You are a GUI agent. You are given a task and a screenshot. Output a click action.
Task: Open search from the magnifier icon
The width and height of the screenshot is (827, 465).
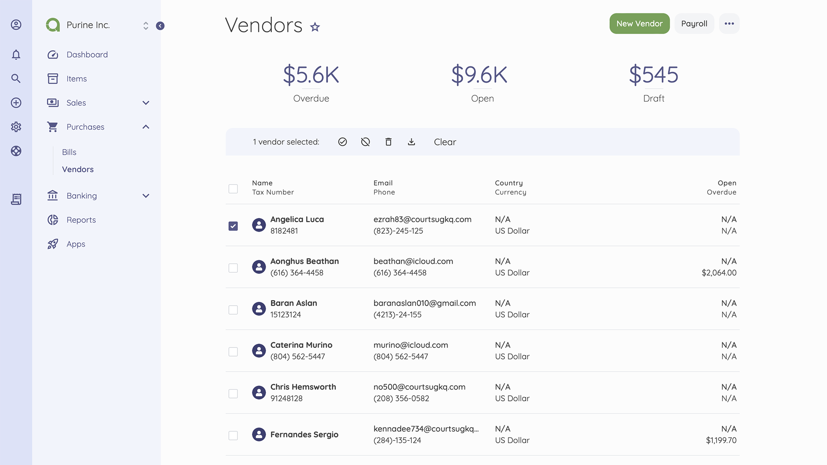[16, 78]
